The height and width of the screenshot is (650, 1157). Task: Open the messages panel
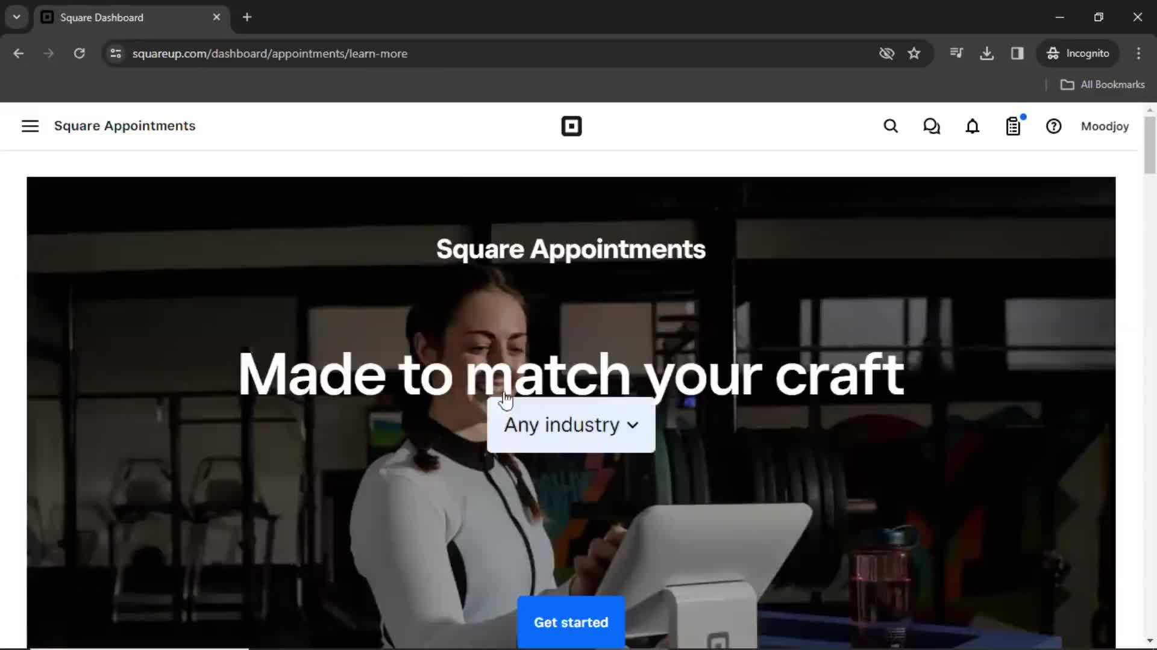click(x=931, y=126)
